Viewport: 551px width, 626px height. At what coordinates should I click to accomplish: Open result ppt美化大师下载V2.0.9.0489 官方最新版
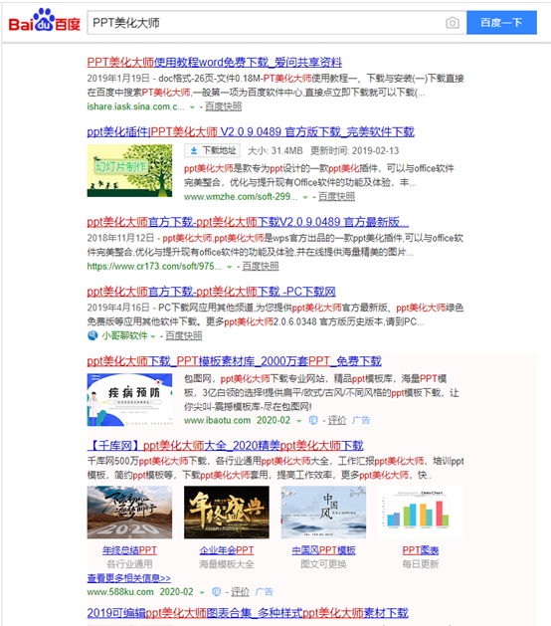point(248,222)
